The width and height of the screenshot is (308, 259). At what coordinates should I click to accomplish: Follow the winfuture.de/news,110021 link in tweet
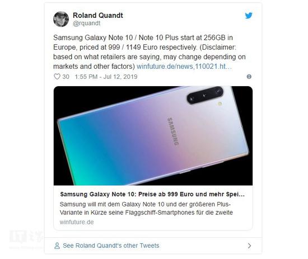(184, 67)
